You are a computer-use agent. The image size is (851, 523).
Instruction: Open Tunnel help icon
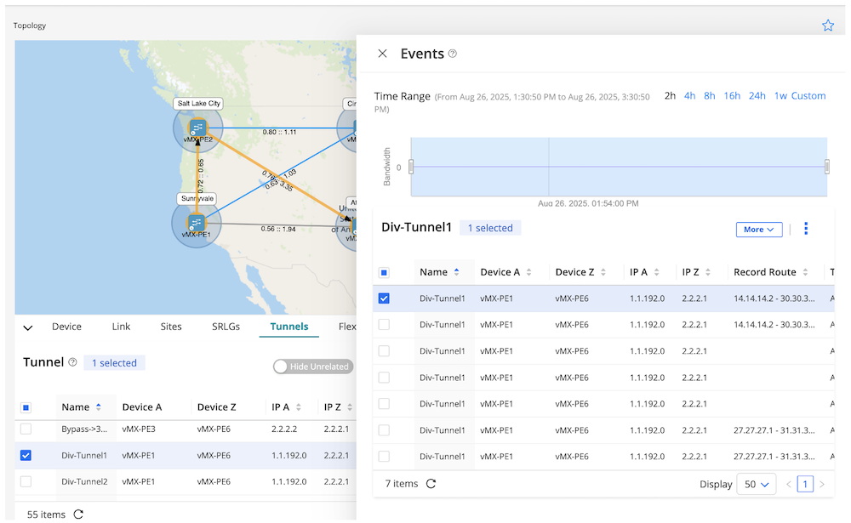point(72,362)
